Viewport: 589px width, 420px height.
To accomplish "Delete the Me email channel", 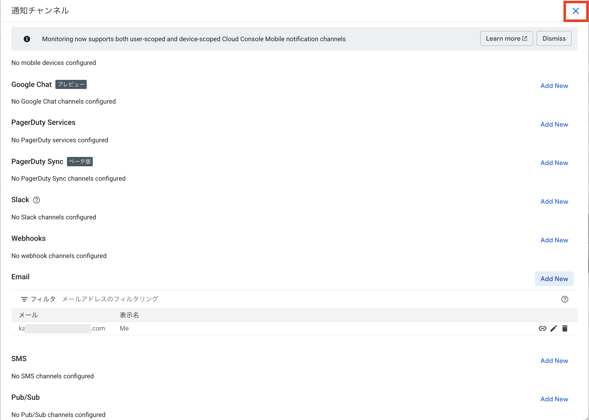I will [565, 329].
